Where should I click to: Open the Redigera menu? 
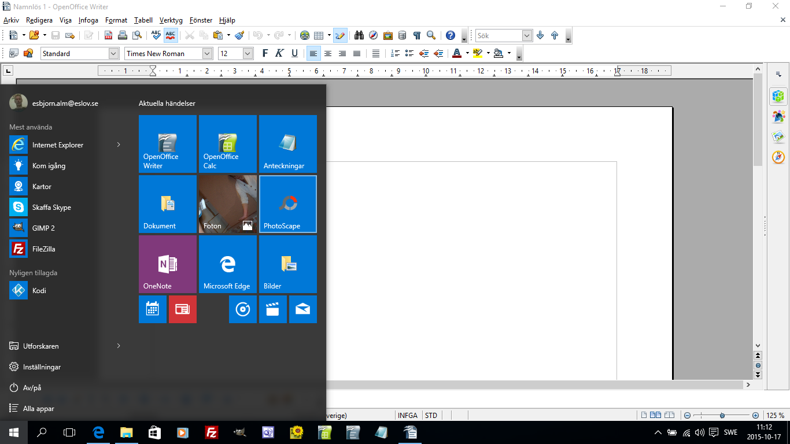[x=39, y=20]
